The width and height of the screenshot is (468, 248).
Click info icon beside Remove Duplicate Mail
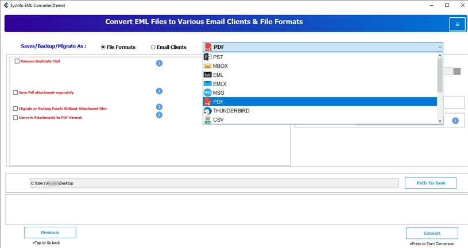[x=159, y=63]
